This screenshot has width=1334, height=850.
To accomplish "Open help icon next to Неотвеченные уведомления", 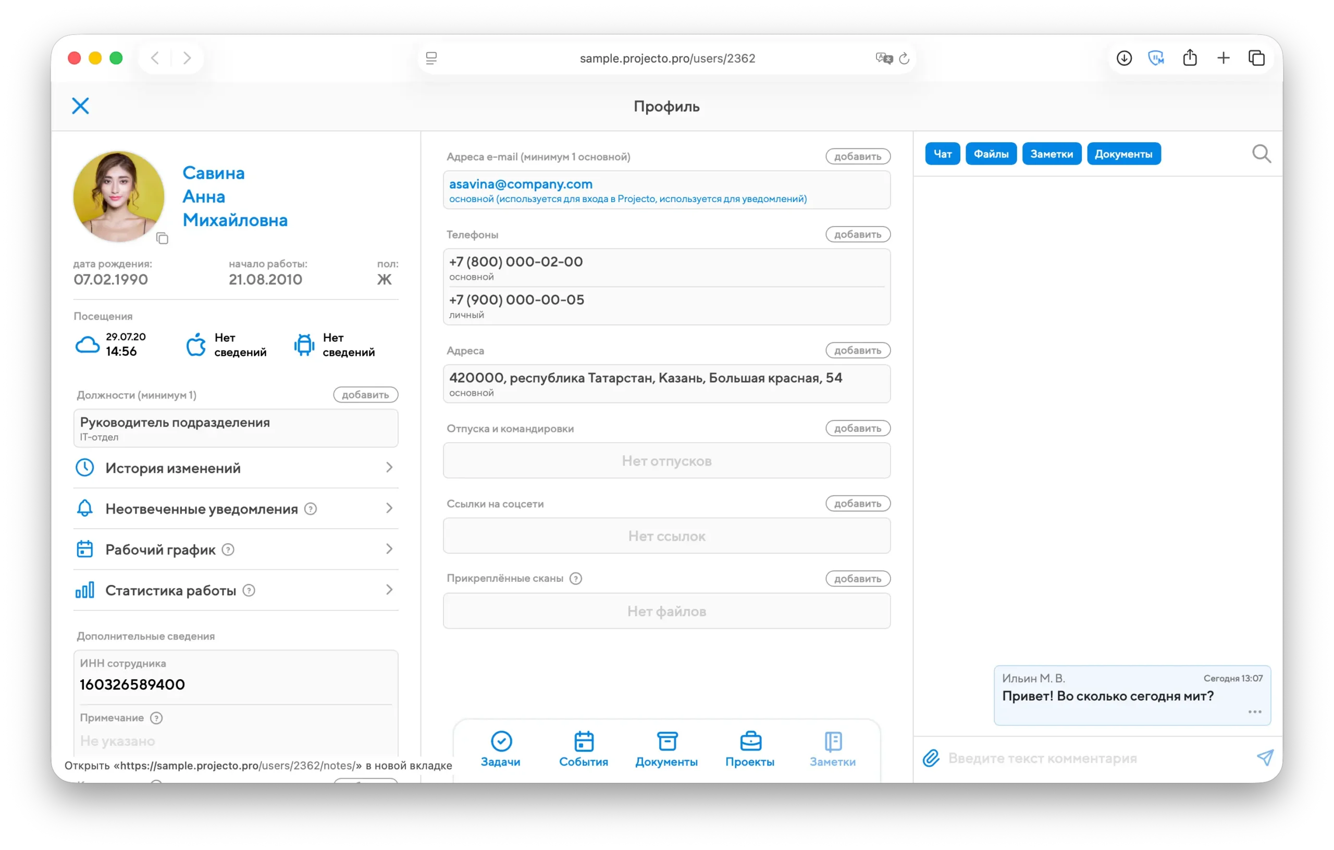I will [311, 508].
